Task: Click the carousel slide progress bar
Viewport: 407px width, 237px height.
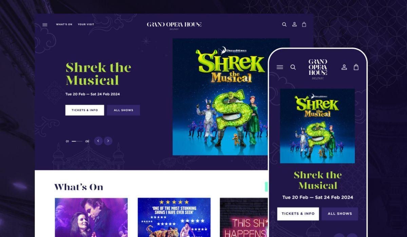Action: tap(77, 141)
